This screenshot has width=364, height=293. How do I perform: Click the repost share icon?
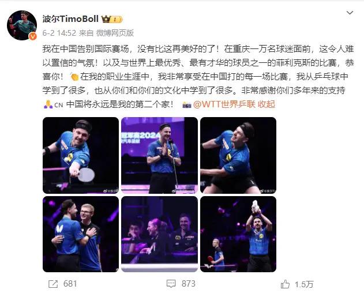tap(53, 284)
